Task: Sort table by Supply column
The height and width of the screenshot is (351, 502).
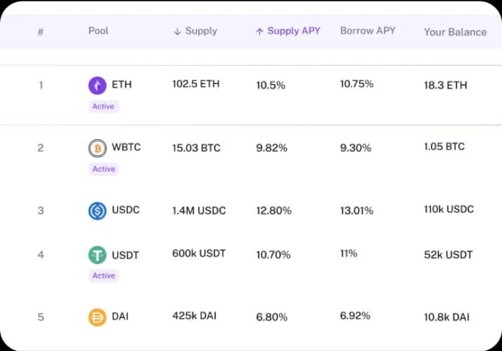Action: tap(201, 31)
